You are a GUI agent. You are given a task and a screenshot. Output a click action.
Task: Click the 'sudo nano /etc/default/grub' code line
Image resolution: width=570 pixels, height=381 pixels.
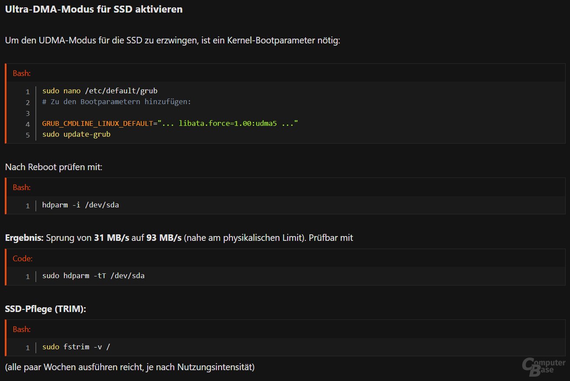(99, 91)
